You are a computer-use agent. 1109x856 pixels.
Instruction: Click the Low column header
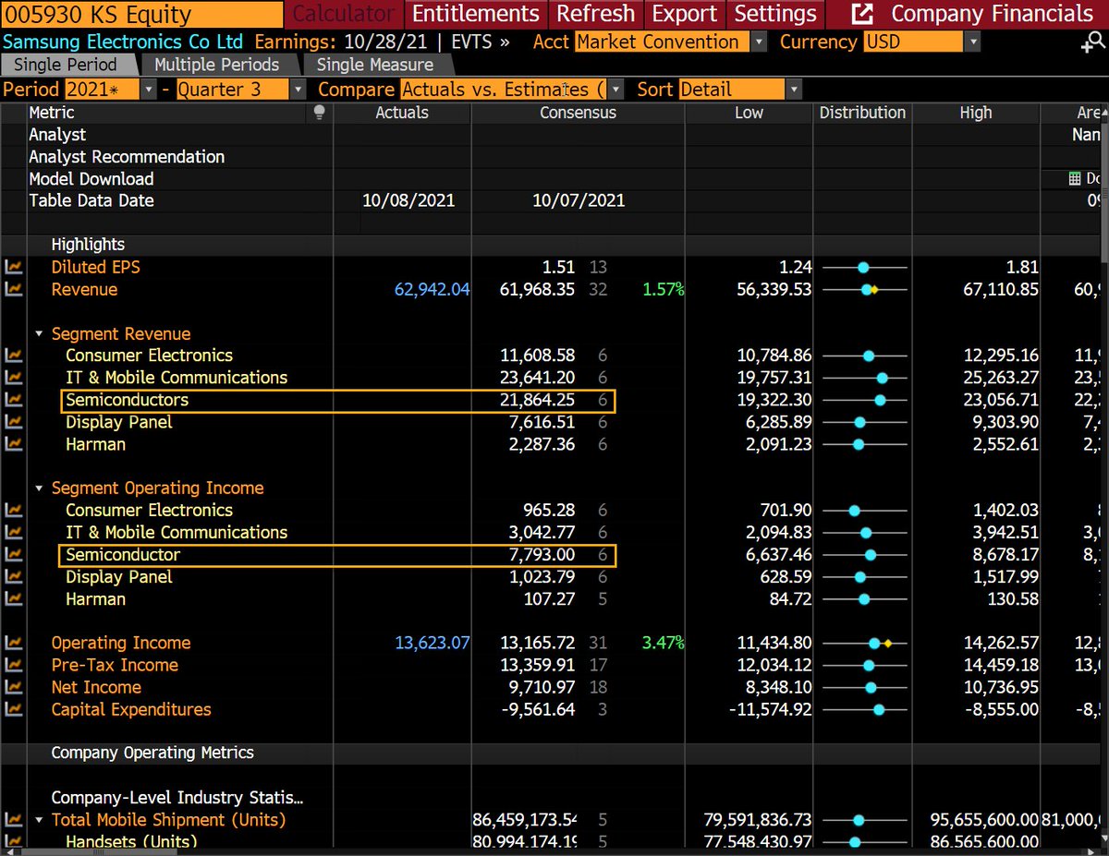point(749,113)
